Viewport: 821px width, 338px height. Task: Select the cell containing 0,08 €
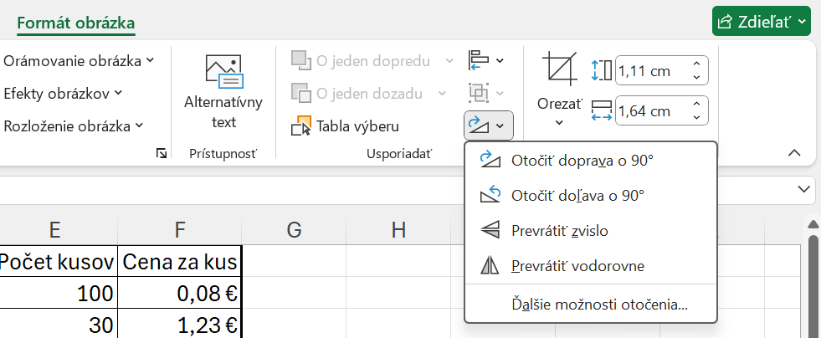(180, 293)
